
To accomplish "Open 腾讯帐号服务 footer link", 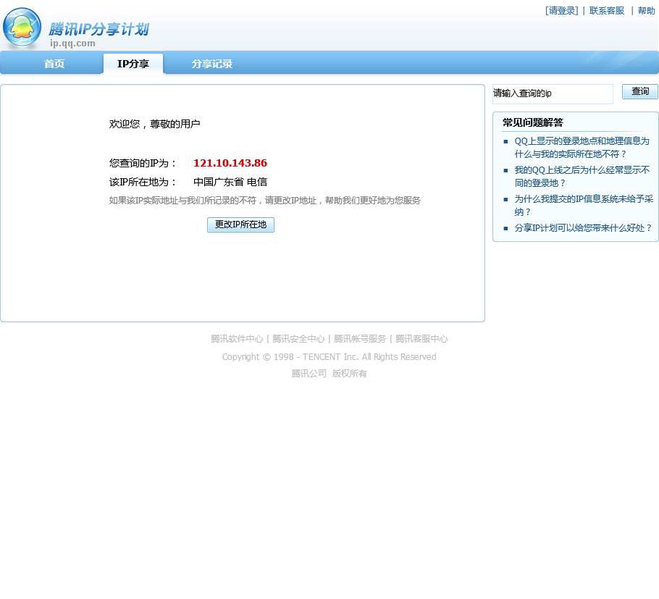I will click(x=360, y=339).
